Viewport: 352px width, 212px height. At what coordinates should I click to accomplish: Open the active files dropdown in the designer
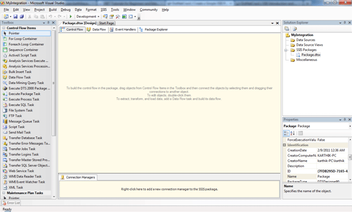tap(272, 23)
